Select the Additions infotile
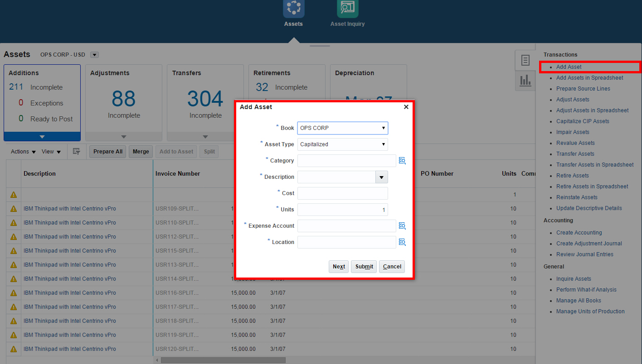Image resolution: width=642 pixels, height=364 pixels. coord(42,103)
